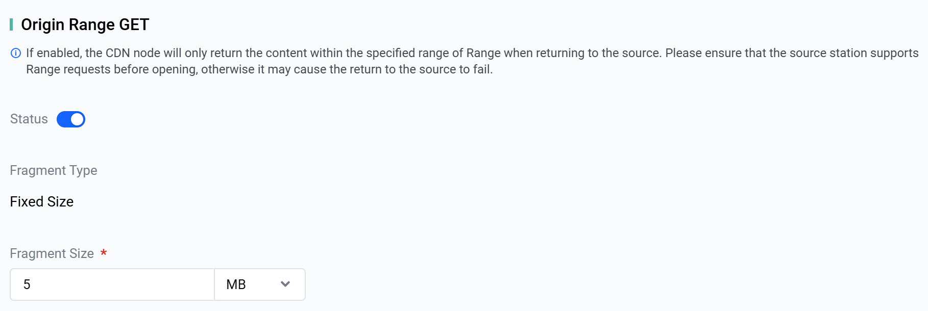This screenshot has width=928, height=311.
Task: Open the MB unit dropdown
Action: [x=259, y=284]
